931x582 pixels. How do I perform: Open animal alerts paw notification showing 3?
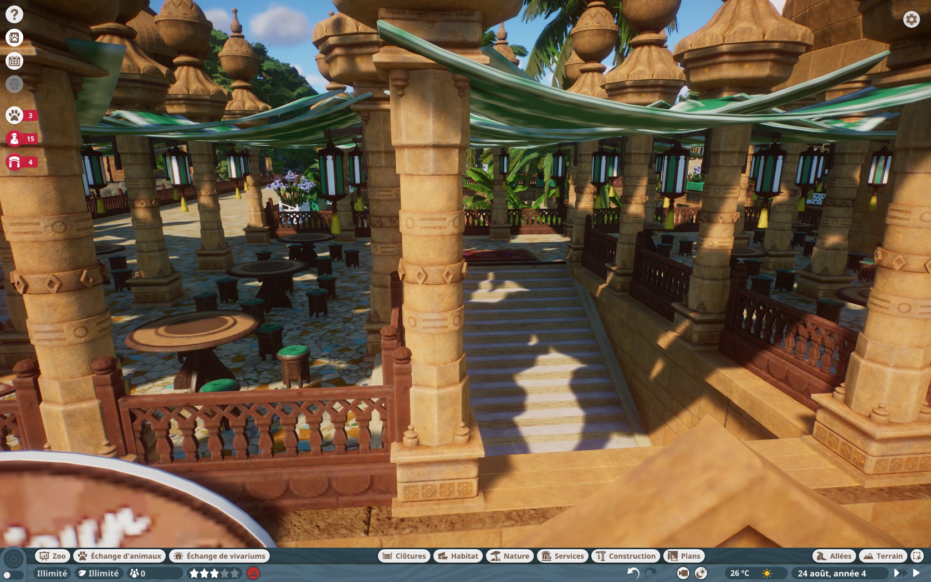22,115
